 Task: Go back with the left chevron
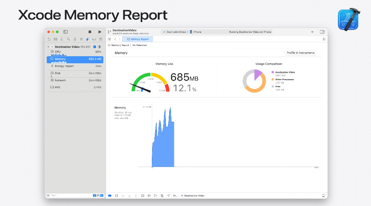click(x=115, y=39)
